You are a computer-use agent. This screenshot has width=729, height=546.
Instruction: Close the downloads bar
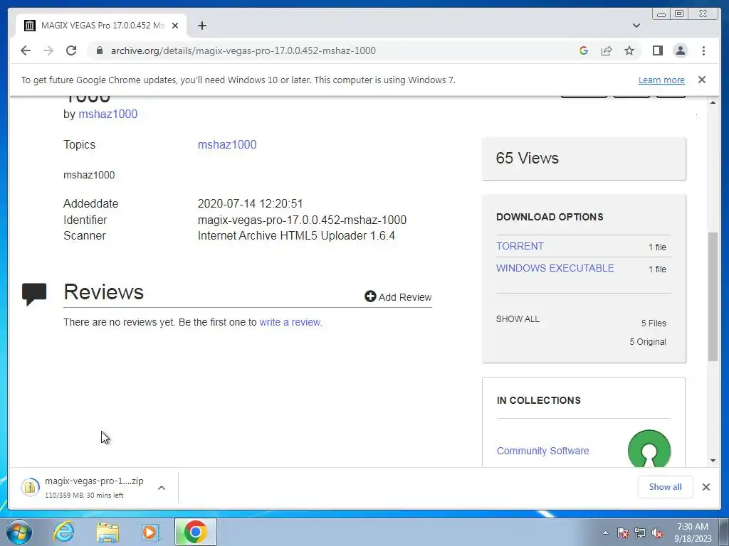pos(706,486)
